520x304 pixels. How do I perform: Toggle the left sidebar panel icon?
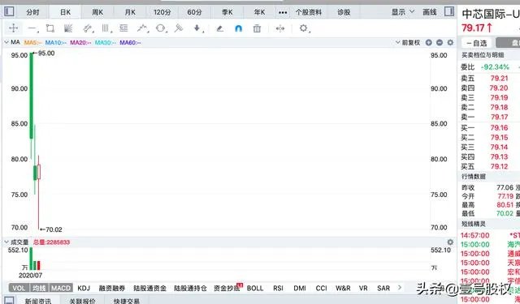tap(9, 11)
